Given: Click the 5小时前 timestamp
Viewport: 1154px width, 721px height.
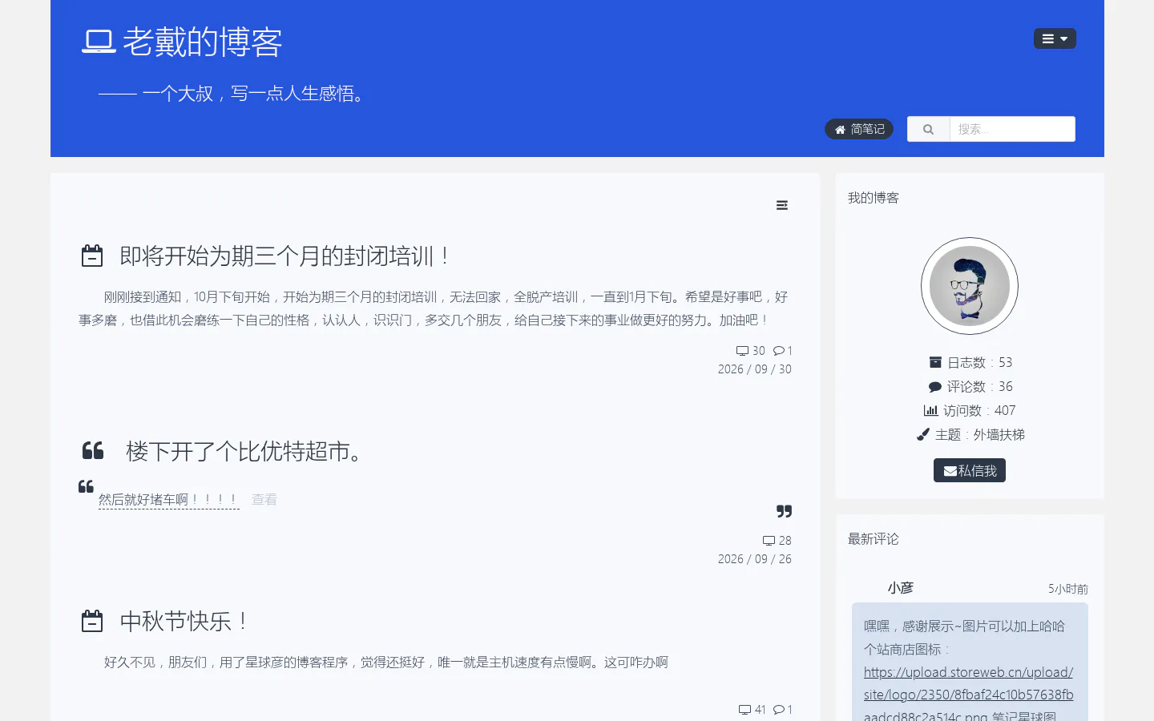Looking at the screenshot, I should [1068, 589].
